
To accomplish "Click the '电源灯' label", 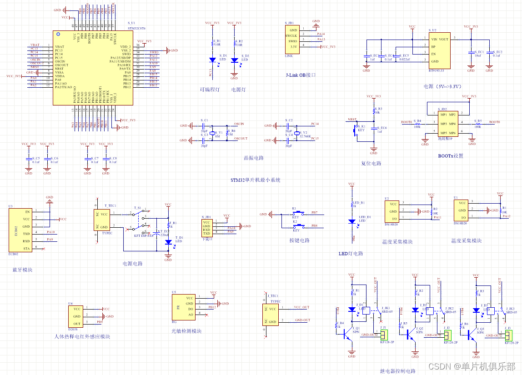I will click(238, 90).
